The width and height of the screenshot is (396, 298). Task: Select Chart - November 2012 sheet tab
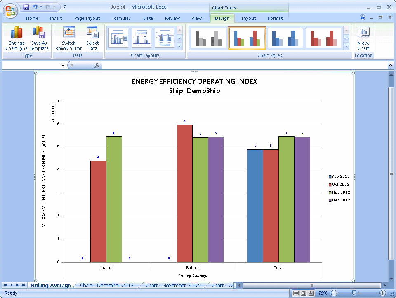(x=172, y=285)
